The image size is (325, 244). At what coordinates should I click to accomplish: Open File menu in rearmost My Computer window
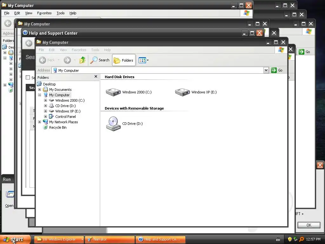point(7,13)
